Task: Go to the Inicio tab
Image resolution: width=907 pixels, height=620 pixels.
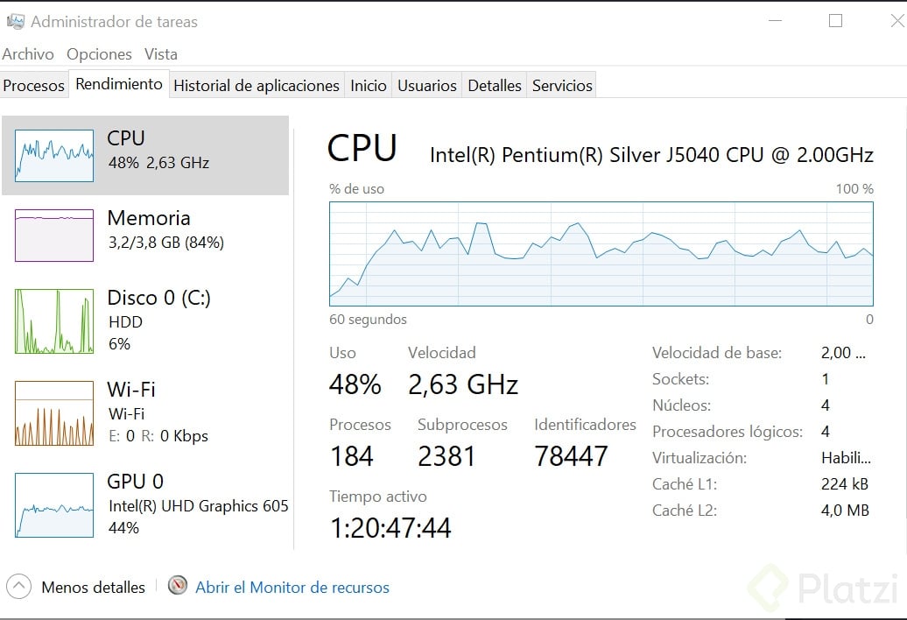Action: click(369, 86)
